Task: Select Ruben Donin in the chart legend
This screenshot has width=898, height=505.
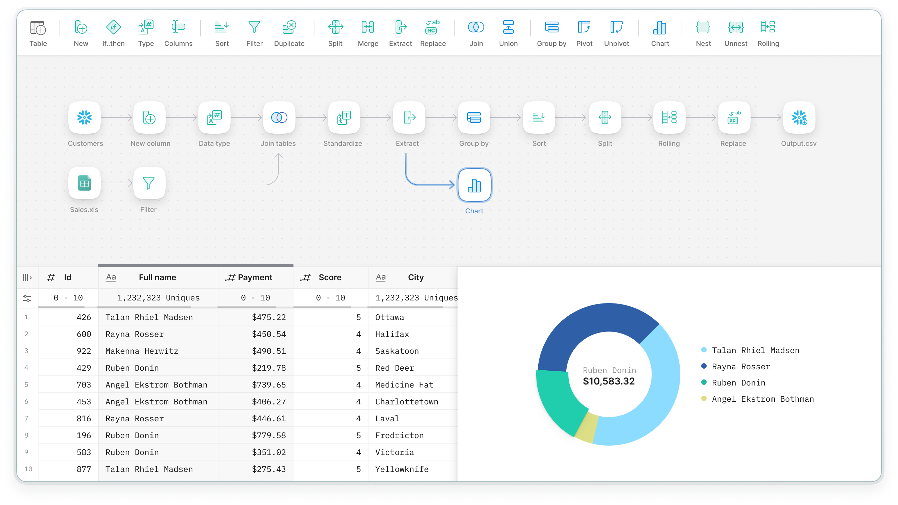Action: [739, 382]
